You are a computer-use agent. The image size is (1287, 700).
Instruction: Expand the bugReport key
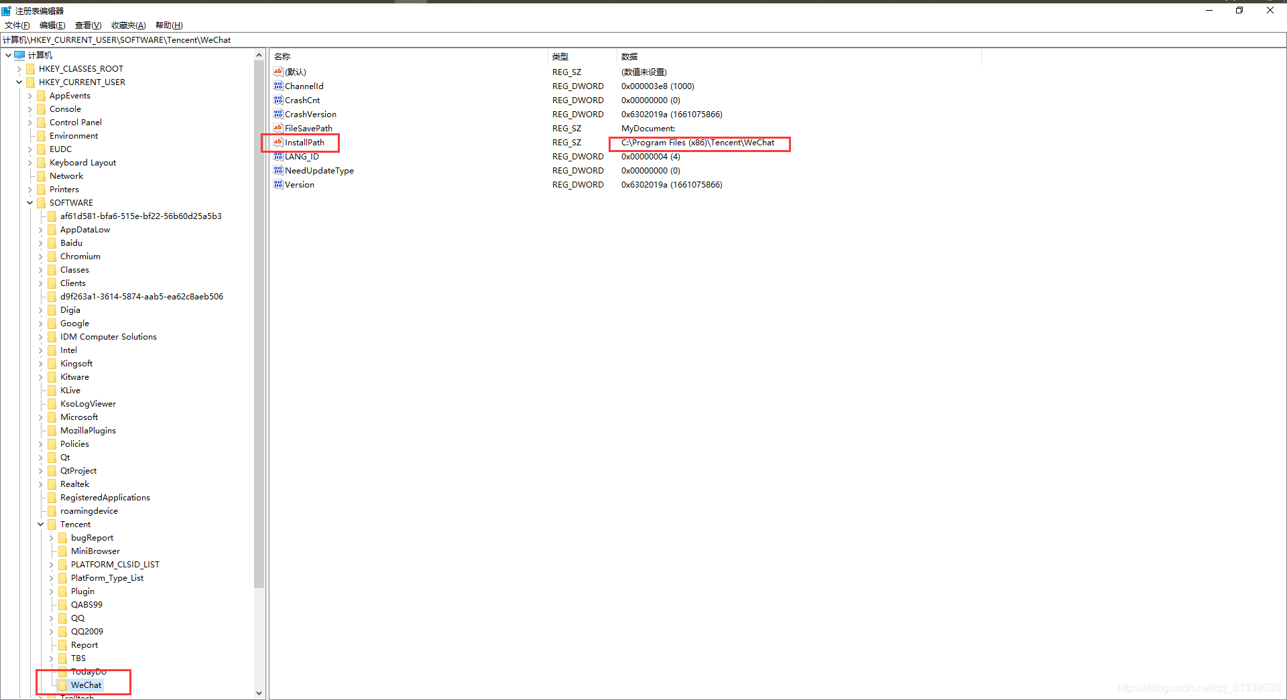(x=51, y=537)
